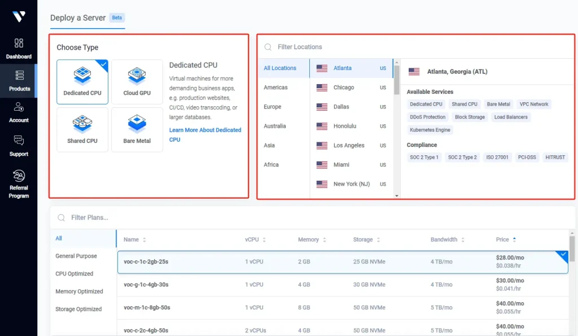Click the ISO 27001 compliance tag

point(497,158)
